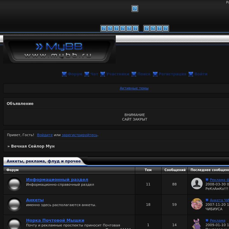Click the ЧИБИУСА author name
Viewport: 229px width, 229px height.
pyautogui.click(x=214, y=209)
